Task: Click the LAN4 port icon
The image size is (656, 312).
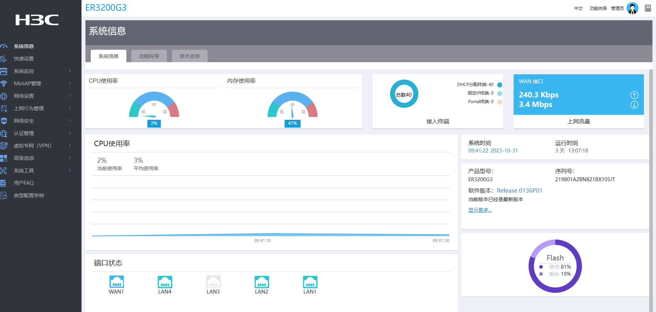Action: click(x=165, y=282)
